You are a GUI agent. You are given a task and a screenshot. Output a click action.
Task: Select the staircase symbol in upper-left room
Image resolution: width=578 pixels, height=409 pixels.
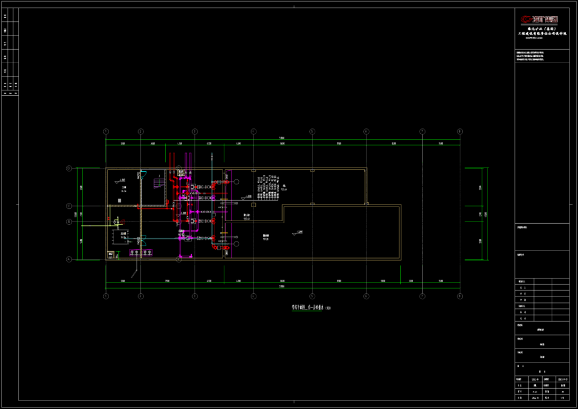tap(159, 183)
